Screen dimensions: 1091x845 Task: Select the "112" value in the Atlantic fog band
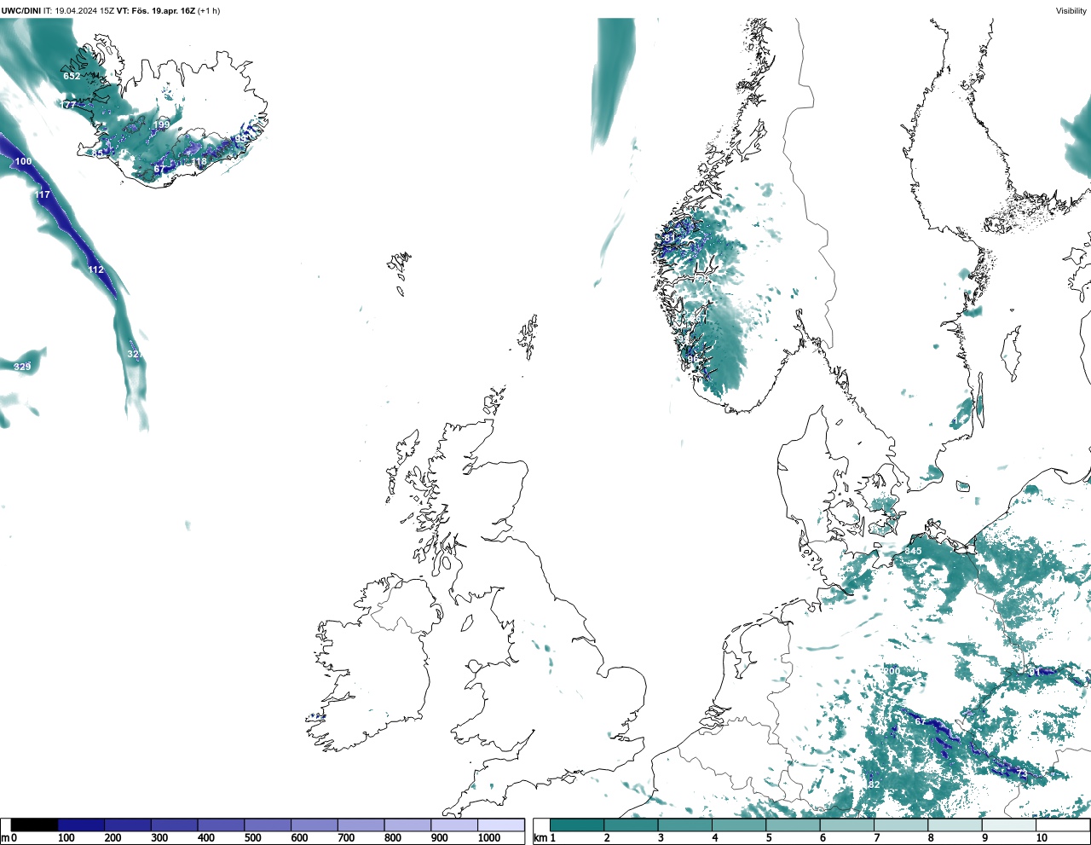click(x=95, y=269)
